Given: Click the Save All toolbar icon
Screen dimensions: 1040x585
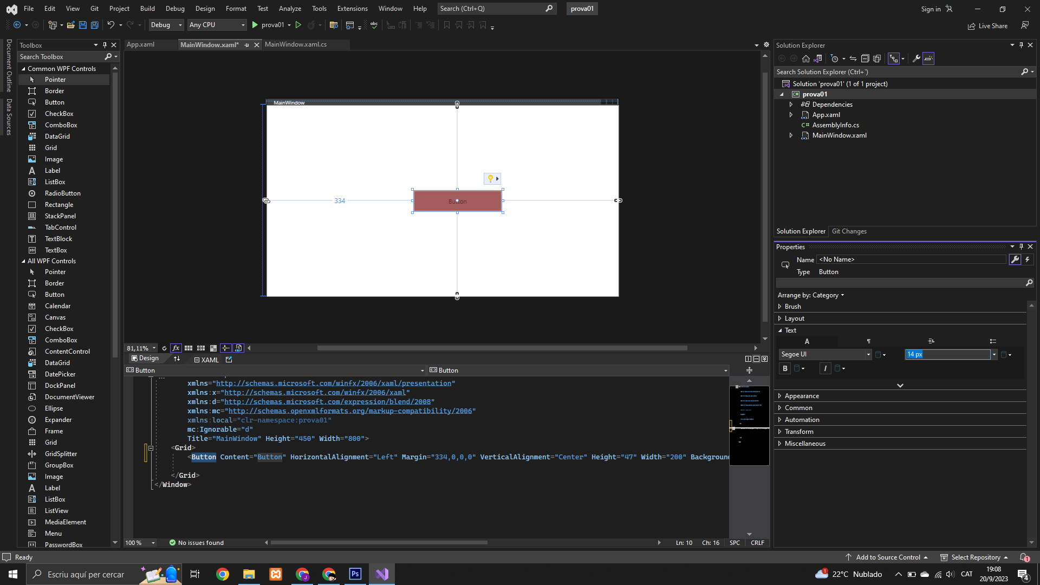Looking at the screenshot, I should pyautogui.click(x=94, y=25).
